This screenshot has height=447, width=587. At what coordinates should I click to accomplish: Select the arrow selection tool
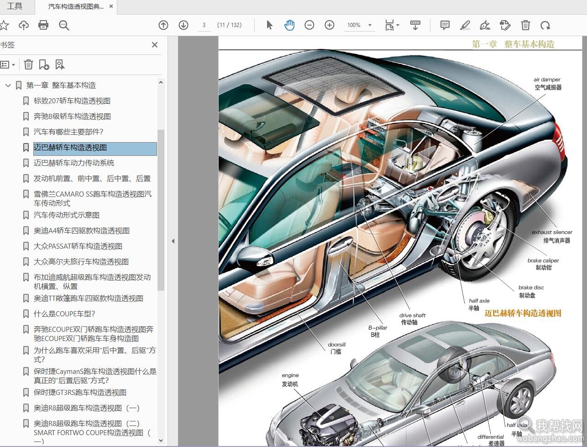[269, 25]
